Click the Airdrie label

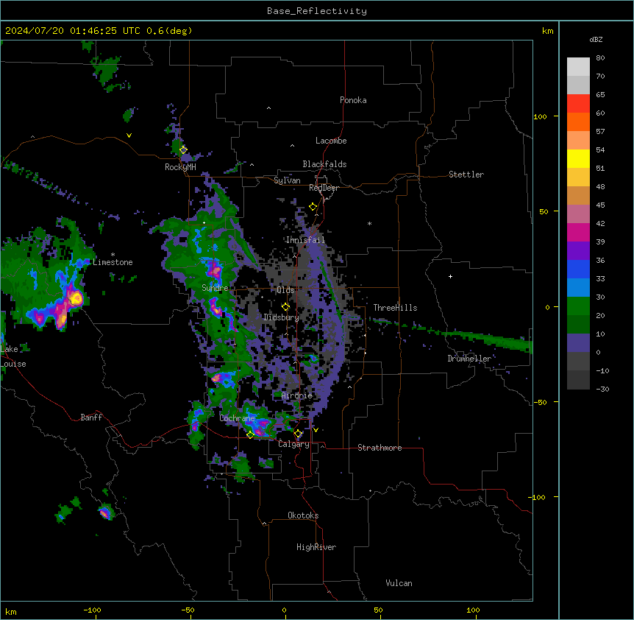[x=297, y=395]
